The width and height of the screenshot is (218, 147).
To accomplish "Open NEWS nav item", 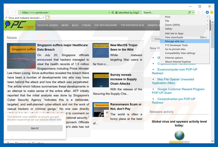I will pos(65,25).
